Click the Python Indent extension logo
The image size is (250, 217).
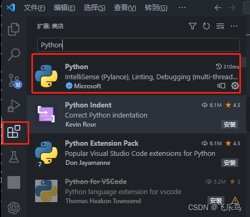tap(46, 114)
